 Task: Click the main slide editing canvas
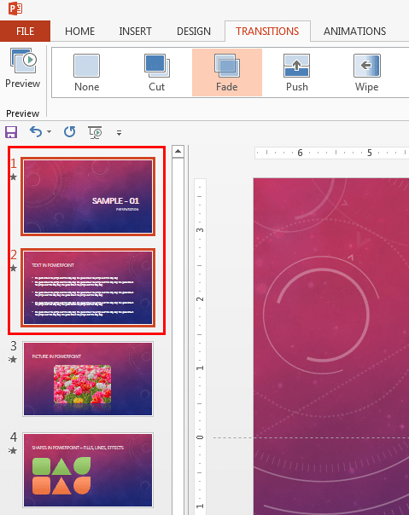tap(331, 346)
